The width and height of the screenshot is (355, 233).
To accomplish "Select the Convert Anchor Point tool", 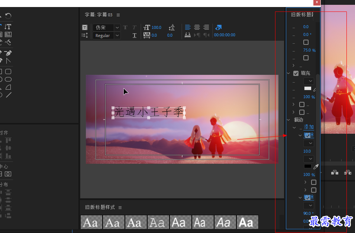I will [x=8, y=61].
